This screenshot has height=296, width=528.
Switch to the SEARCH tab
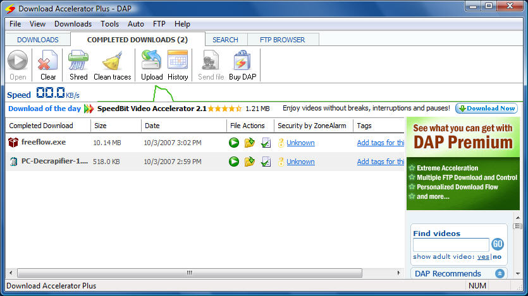(x=225, y=40)
